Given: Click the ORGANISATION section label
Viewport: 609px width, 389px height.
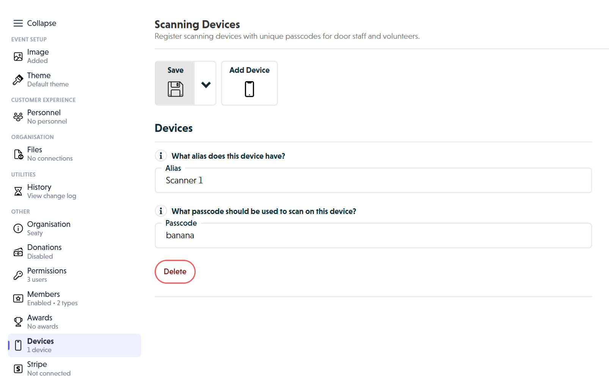Looking at the screenshot, I should (33, 137).
